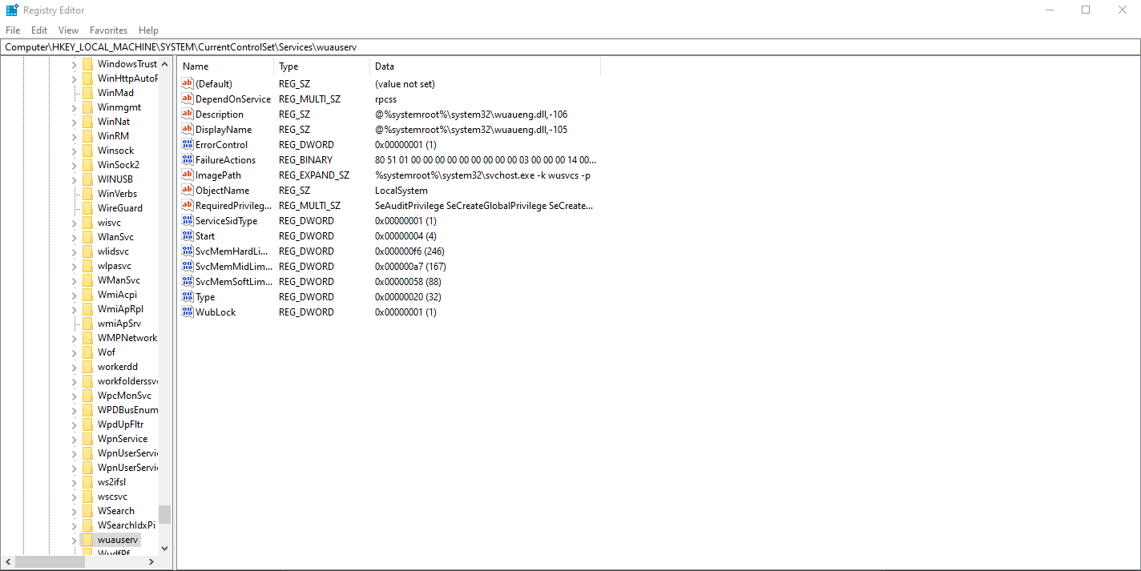Open the Edit menu
Viewport: 1141px width, 571px height.
coord(39,30)
